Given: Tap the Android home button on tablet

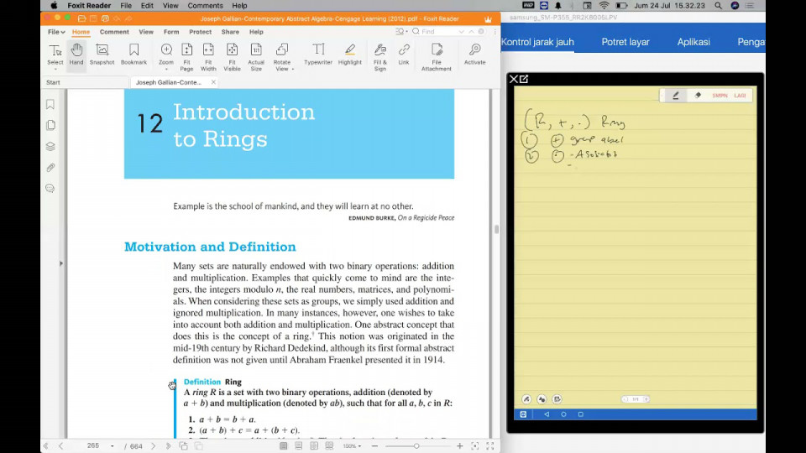Looking at the screenshot, I should tap(563, 414).
